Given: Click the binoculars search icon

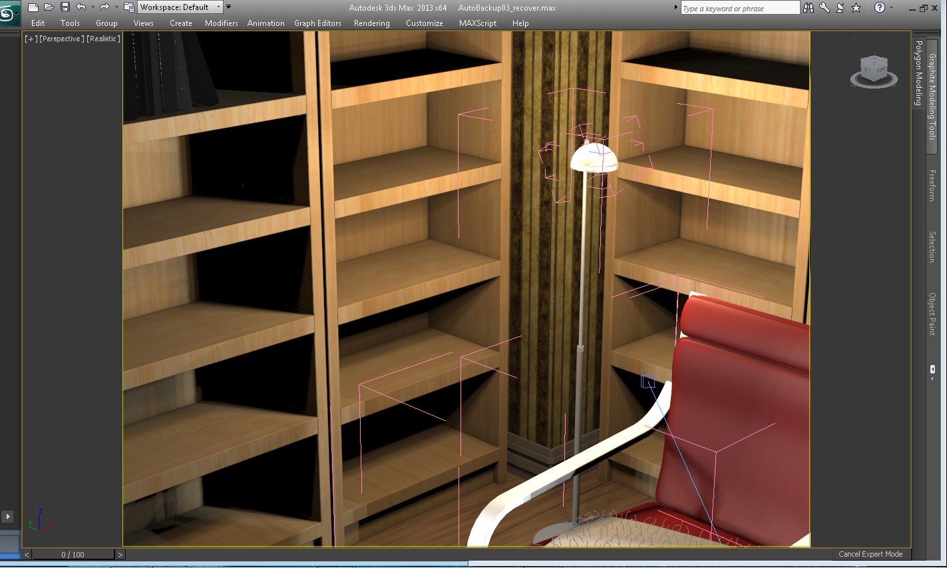Looking at the screenshot, I should click(809, 8).
